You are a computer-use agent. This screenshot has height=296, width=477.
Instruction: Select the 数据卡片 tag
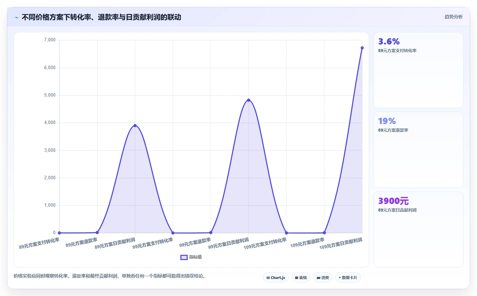pos(348,278)
